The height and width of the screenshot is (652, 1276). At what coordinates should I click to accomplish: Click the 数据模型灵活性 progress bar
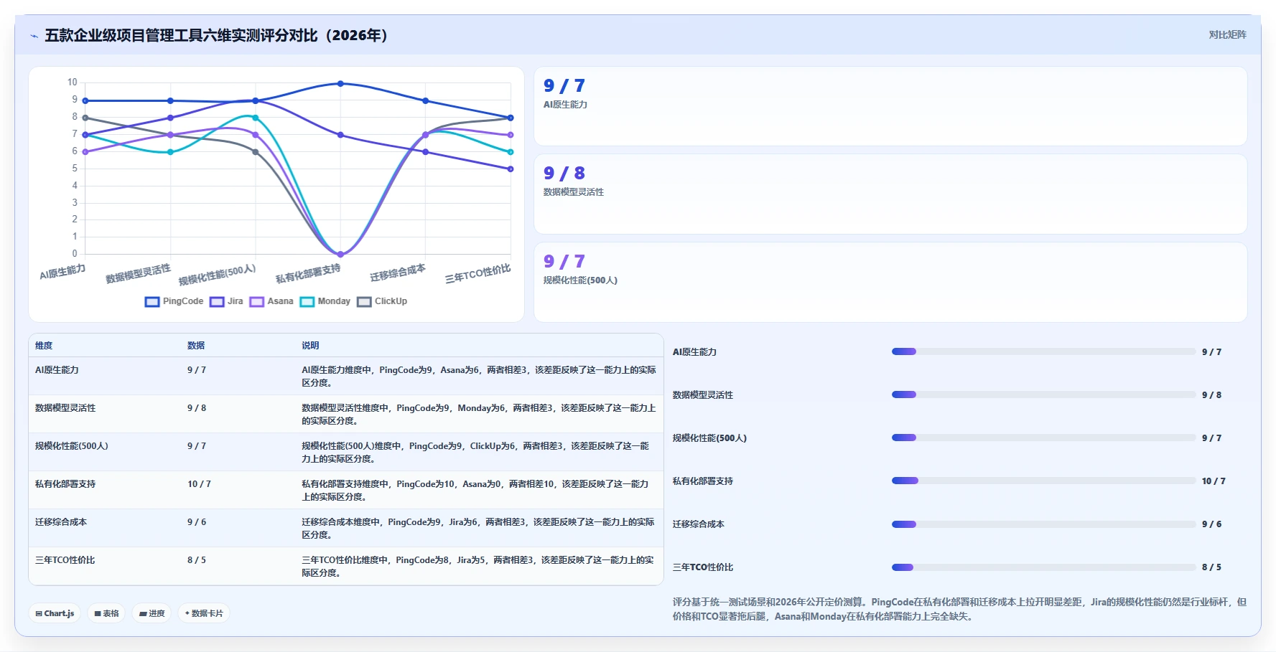click(x=1043, y=394)
